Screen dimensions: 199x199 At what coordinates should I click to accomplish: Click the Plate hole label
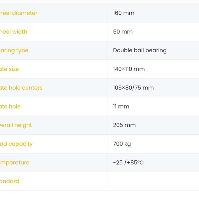(x=10, y=107)
